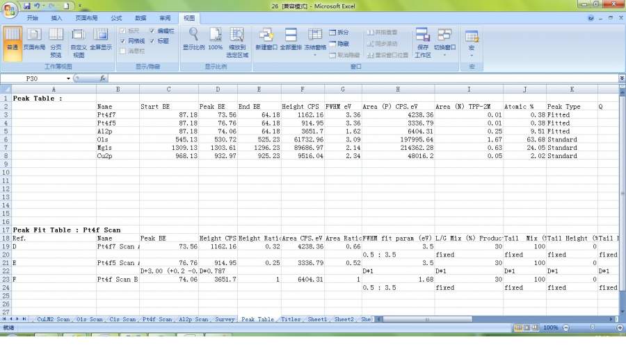Select cell with value '214362.28'

(x=398, y=148)
